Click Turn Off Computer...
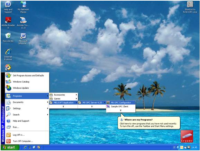 click(x=27, y=141)
